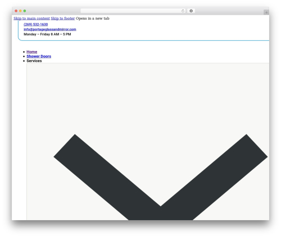Minimize the window with the yellow button
The image size is (281, 237).
coord(20,11)
